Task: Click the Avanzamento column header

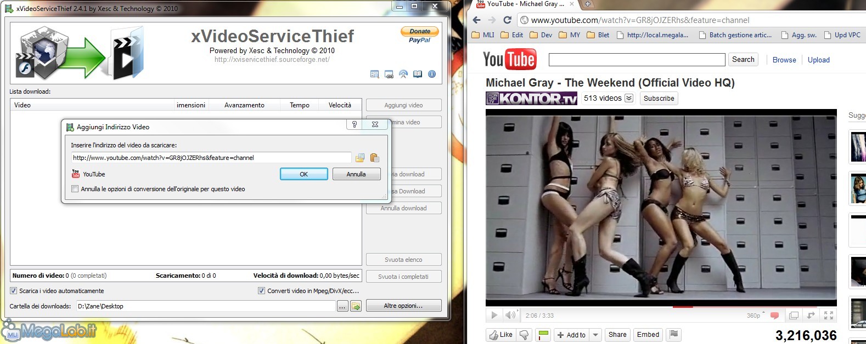Action: [244, 105]
